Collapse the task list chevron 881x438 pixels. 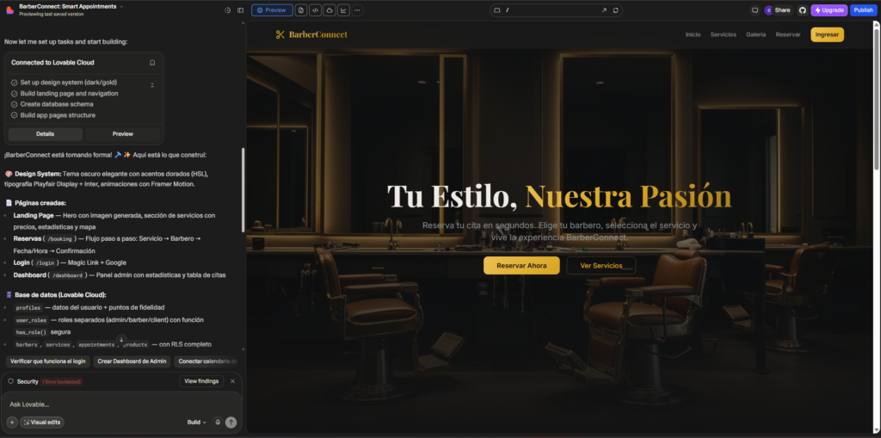point(152,85)
